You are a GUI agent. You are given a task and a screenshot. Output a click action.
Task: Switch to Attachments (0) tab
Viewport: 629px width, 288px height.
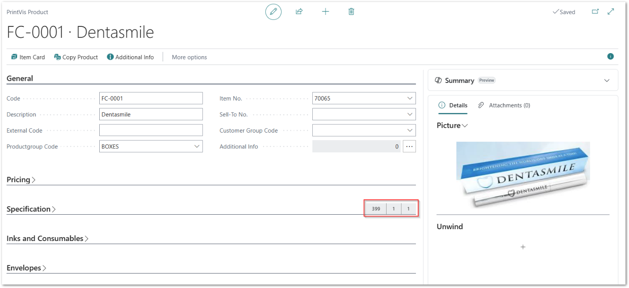coord(504,105)
